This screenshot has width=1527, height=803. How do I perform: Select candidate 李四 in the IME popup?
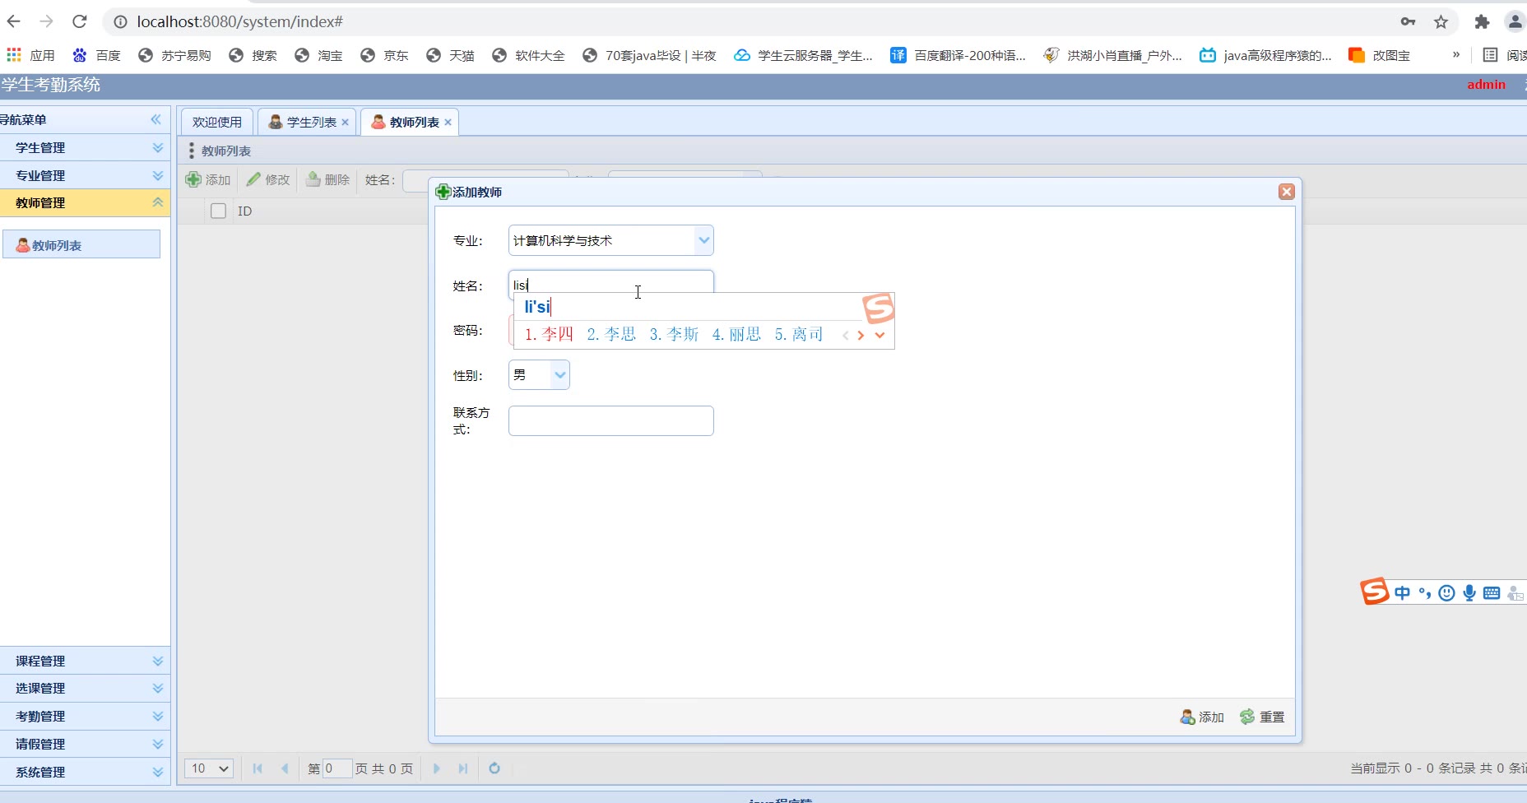point(550,335)
